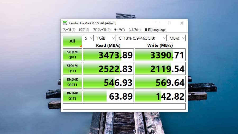The height and width of the screenshot is (134, 238).
Task: Click the SEQ1M Q8T1 read result 3473.89
Action: click(108, 55)
